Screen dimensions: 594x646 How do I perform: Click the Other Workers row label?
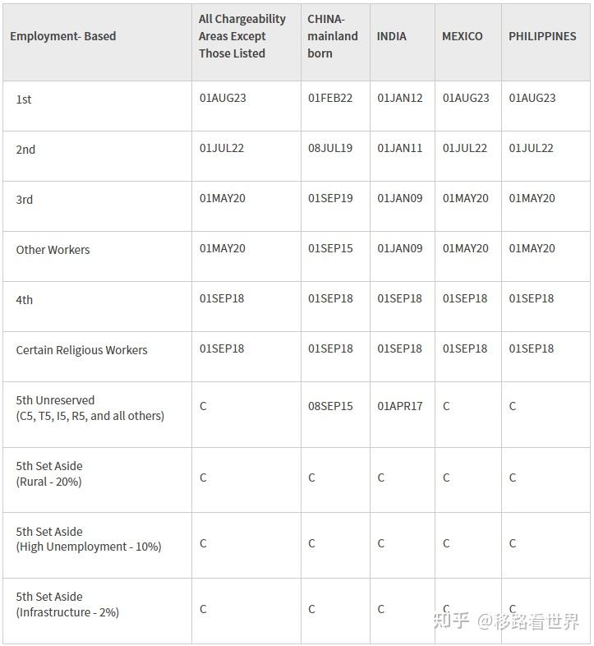(53, 250)
